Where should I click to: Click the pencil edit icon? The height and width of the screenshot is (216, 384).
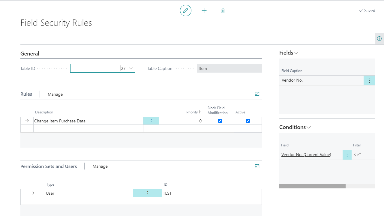[186, 10]
